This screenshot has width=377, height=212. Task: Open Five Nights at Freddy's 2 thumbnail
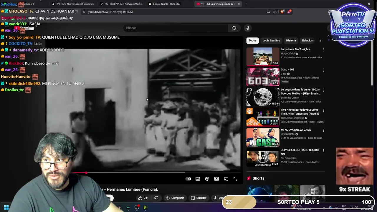click(x=263, y=117)
